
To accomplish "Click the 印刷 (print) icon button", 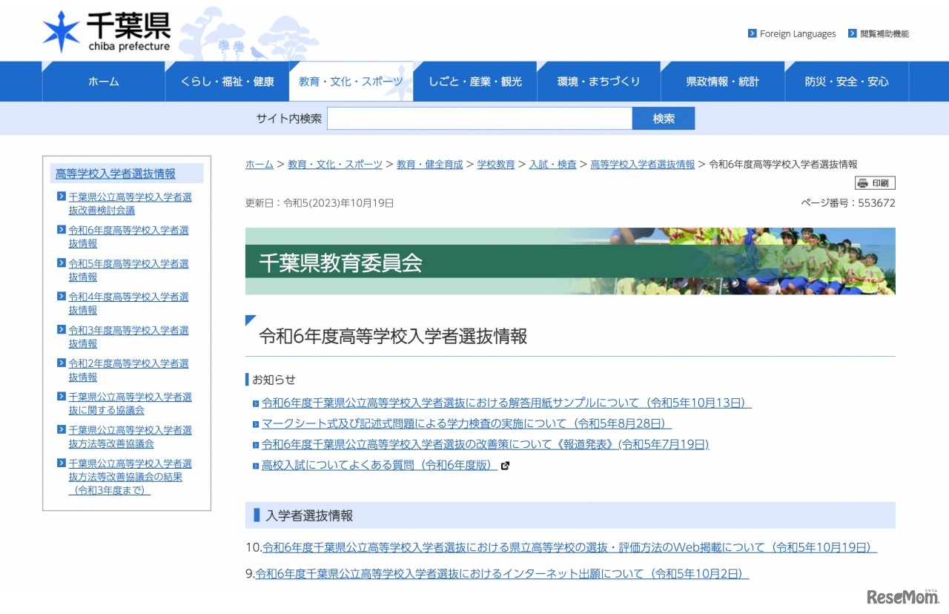I will pos(874,182).
